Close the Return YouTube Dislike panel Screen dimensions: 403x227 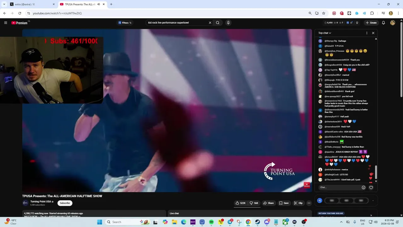point(371,215)
